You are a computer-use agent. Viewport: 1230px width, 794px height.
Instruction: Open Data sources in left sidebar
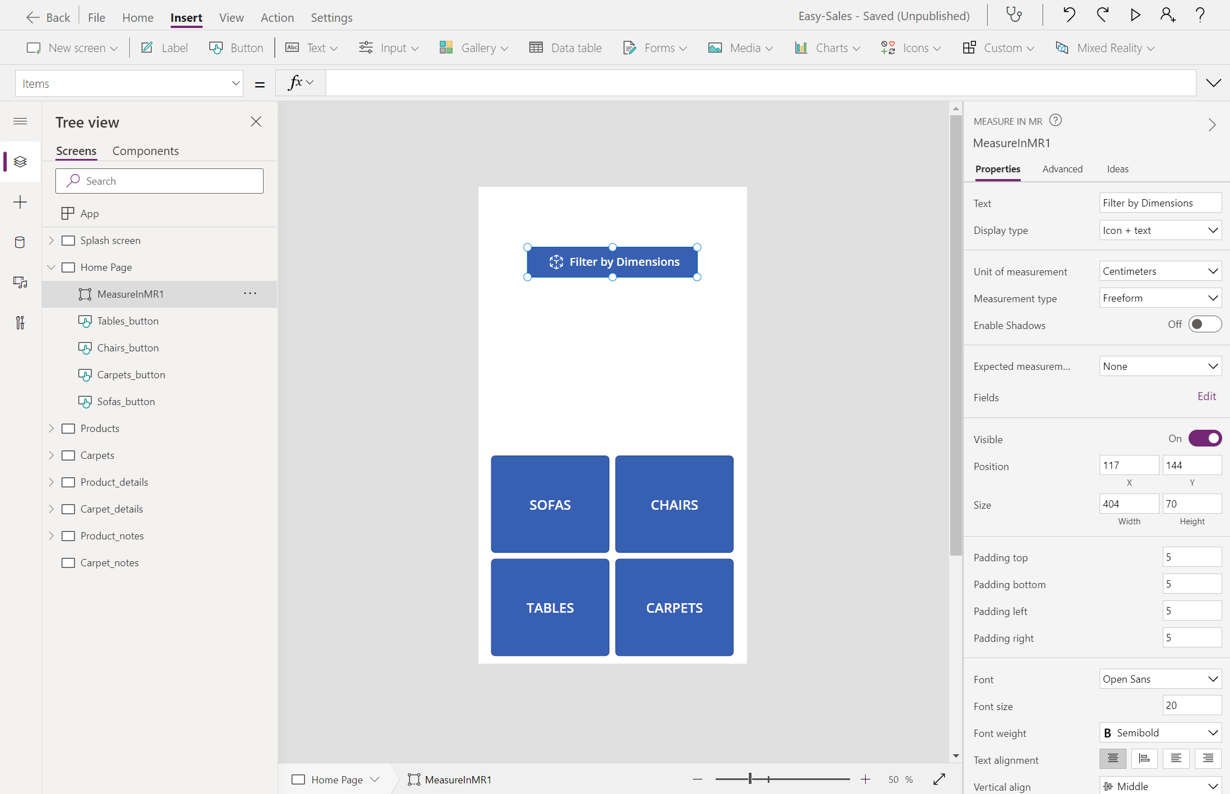click(20, 242)
